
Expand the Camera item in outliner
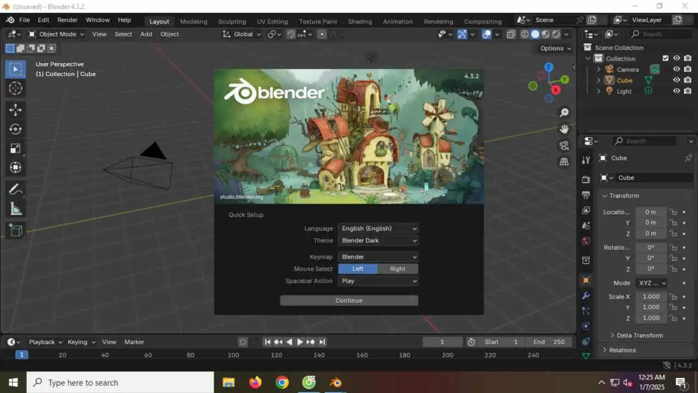(599, 69)
